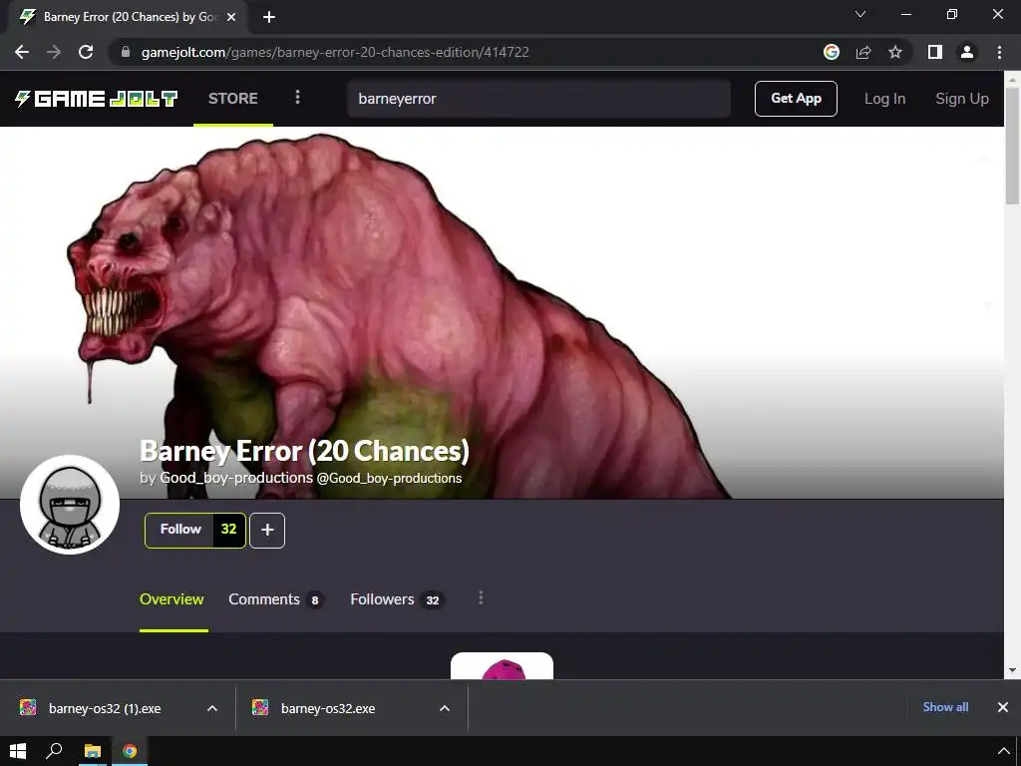Switch to the Comments tab
The height and width of the screenshot is (766, 1021).
[x=276, y=599]
